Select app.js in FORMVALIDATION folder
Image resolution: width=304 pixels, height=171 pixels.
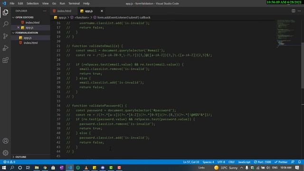click(x=28, y=38)
